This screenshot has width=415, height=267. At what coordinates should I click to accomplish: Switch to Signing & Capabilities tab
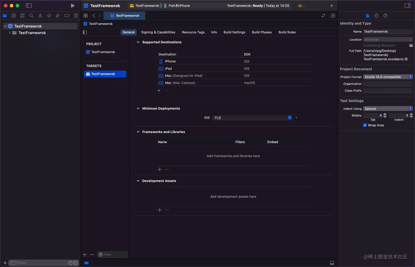[158, 32]
